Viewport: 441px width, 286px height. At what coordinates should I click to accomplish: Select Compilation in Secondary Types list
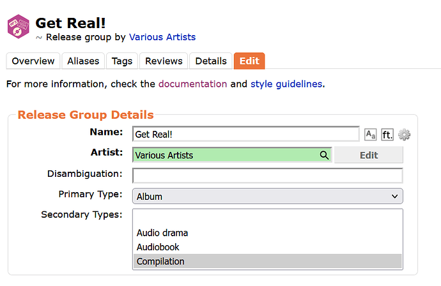coord(267,261)
